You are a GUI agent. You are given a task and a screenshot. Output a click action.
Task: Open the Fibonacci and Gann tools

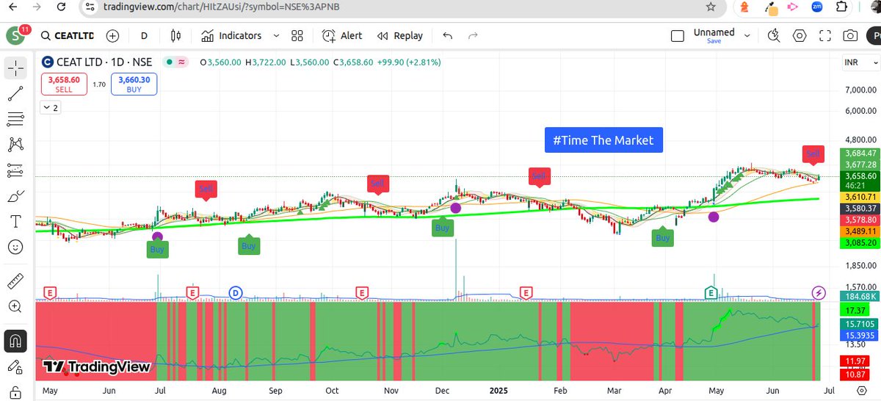(x=15, y=119)
